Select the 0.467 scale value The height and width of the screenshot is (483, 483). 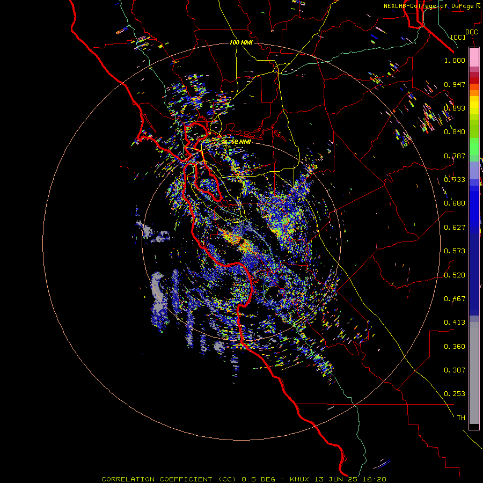[455, 299]
